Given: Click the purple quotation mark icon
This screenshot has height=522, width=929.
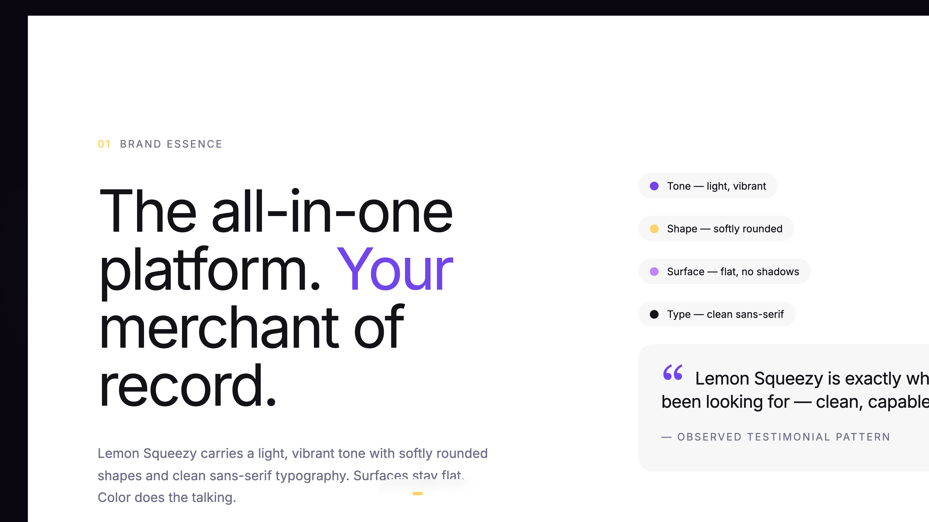Looking at the screenshot, I should [x=673, y=372].
